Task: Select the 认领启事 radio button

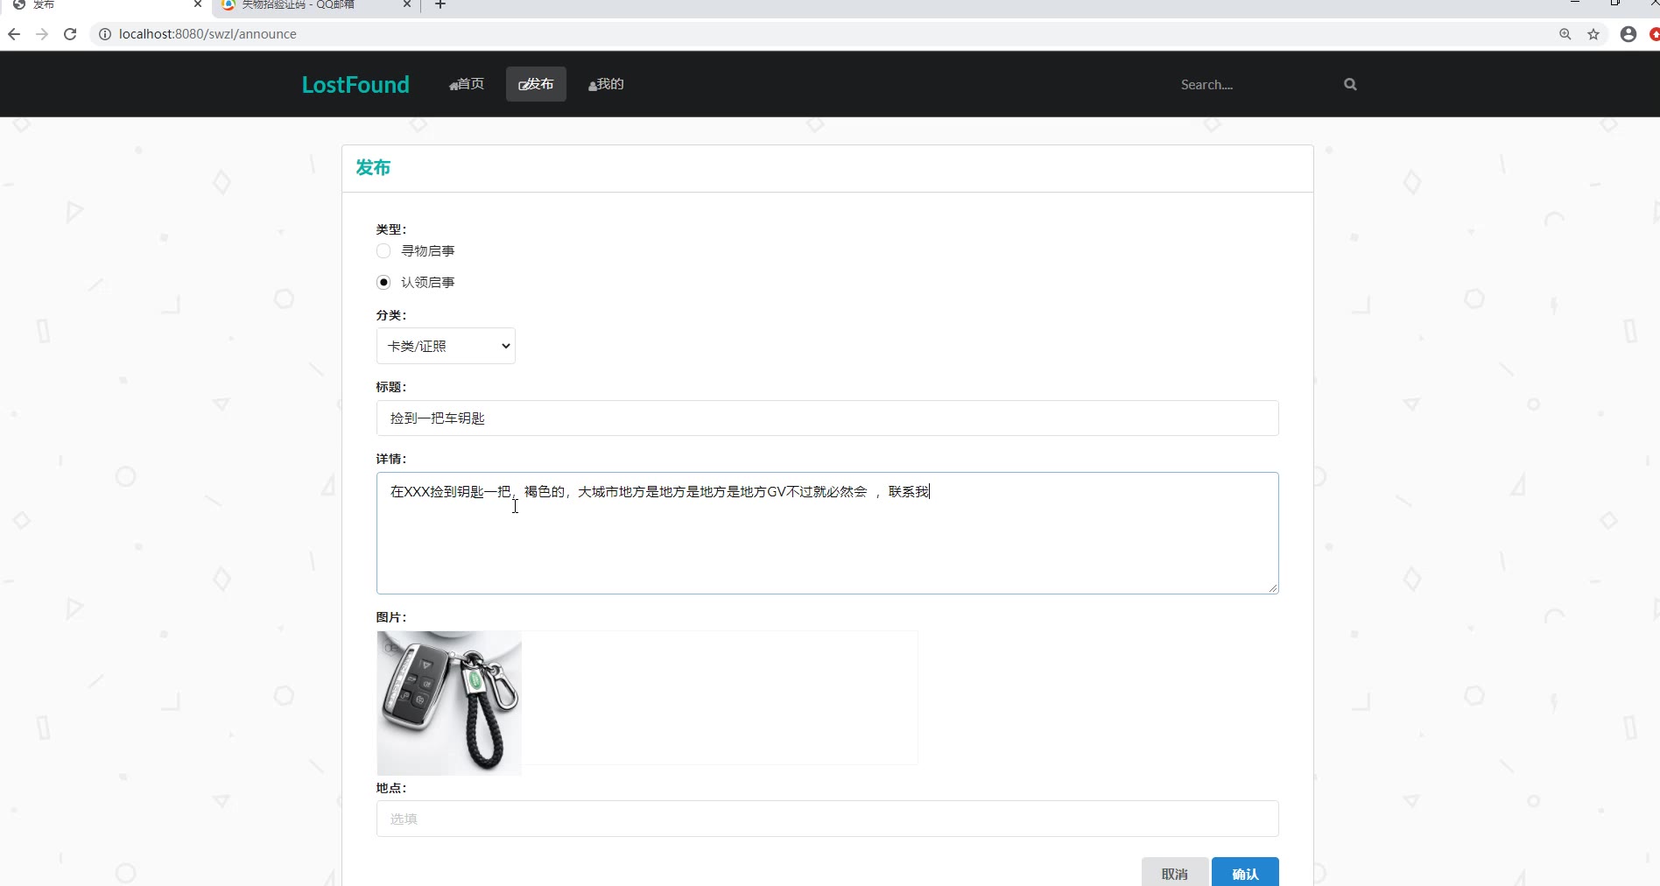Action: (x=383, y=282)
